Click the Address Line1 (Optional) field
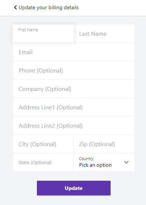146x205 pixels. click(74, 107)
